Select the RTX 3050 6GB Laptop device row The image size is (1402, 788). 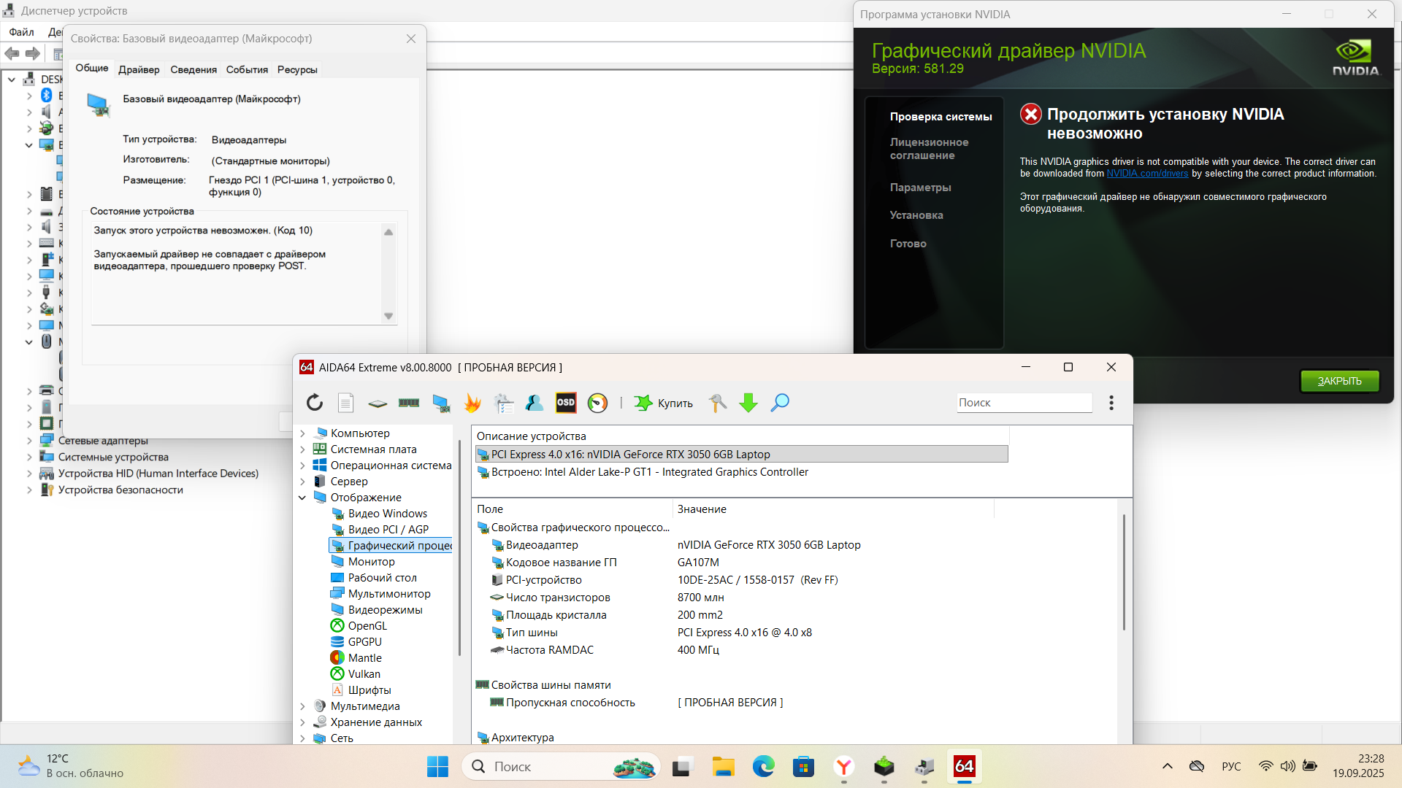pos(741,454)
